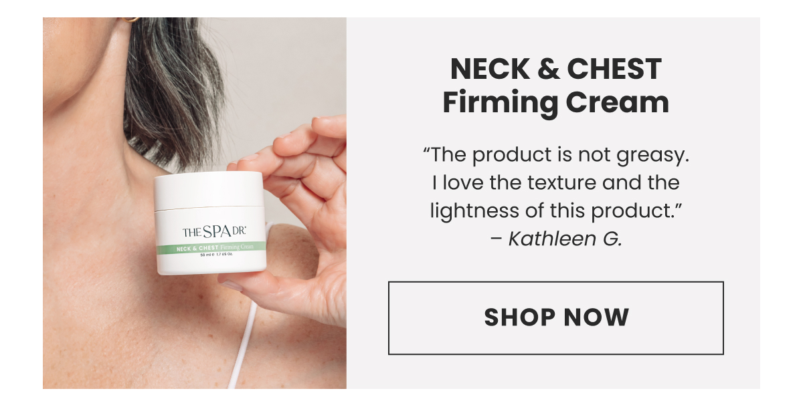This screenshot has height=405, width=803.
Task: Click the gold earring at top of photo
Action: [130, 20]
